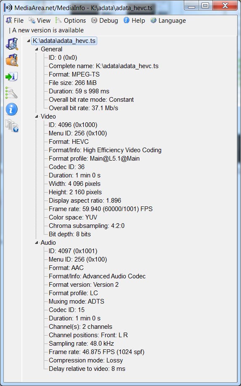This screenshot has height=386, width=241.
Task: Select 'Format: MPEG-TS' row
Action: pos(74,74)
